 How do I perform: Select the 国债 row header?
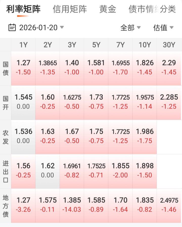click(6, 68)
